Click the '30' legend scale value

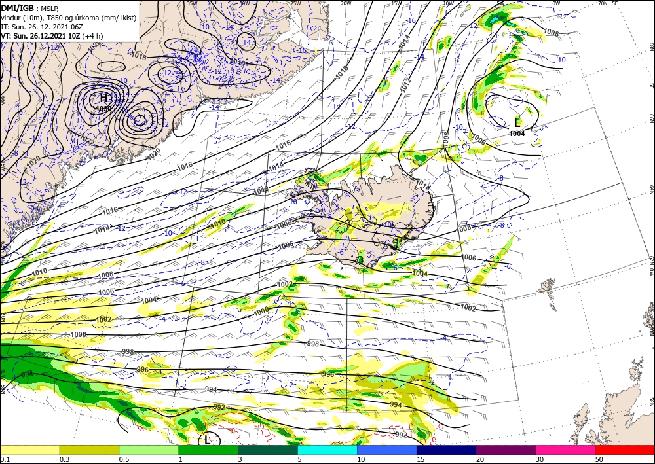[539, 459]
